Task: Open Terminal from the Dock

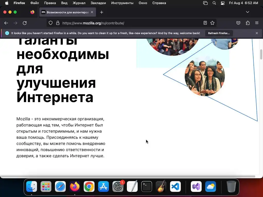Action: coord(147,186)
